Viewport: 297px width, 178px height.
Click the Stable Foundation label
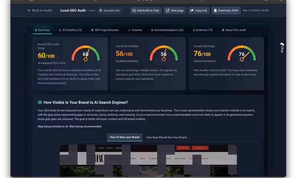click(205, 61)
